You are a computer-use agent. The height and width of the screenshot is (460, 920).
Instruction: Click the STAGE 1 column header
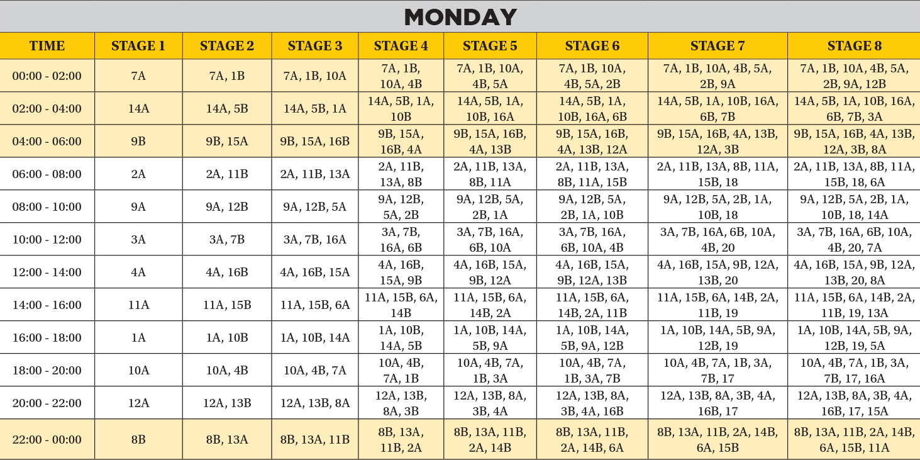point(138,46)
